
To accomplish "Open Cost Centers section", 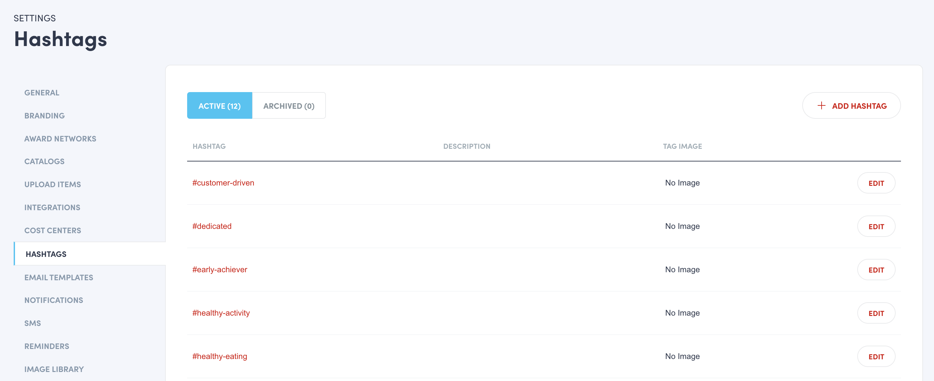I will 53,230.
